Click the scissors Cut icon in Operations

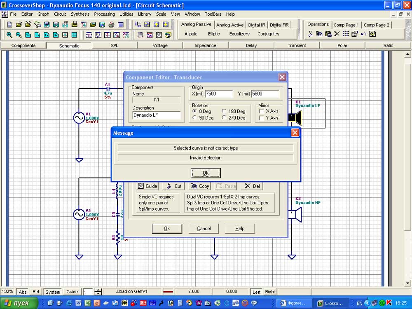311,34
